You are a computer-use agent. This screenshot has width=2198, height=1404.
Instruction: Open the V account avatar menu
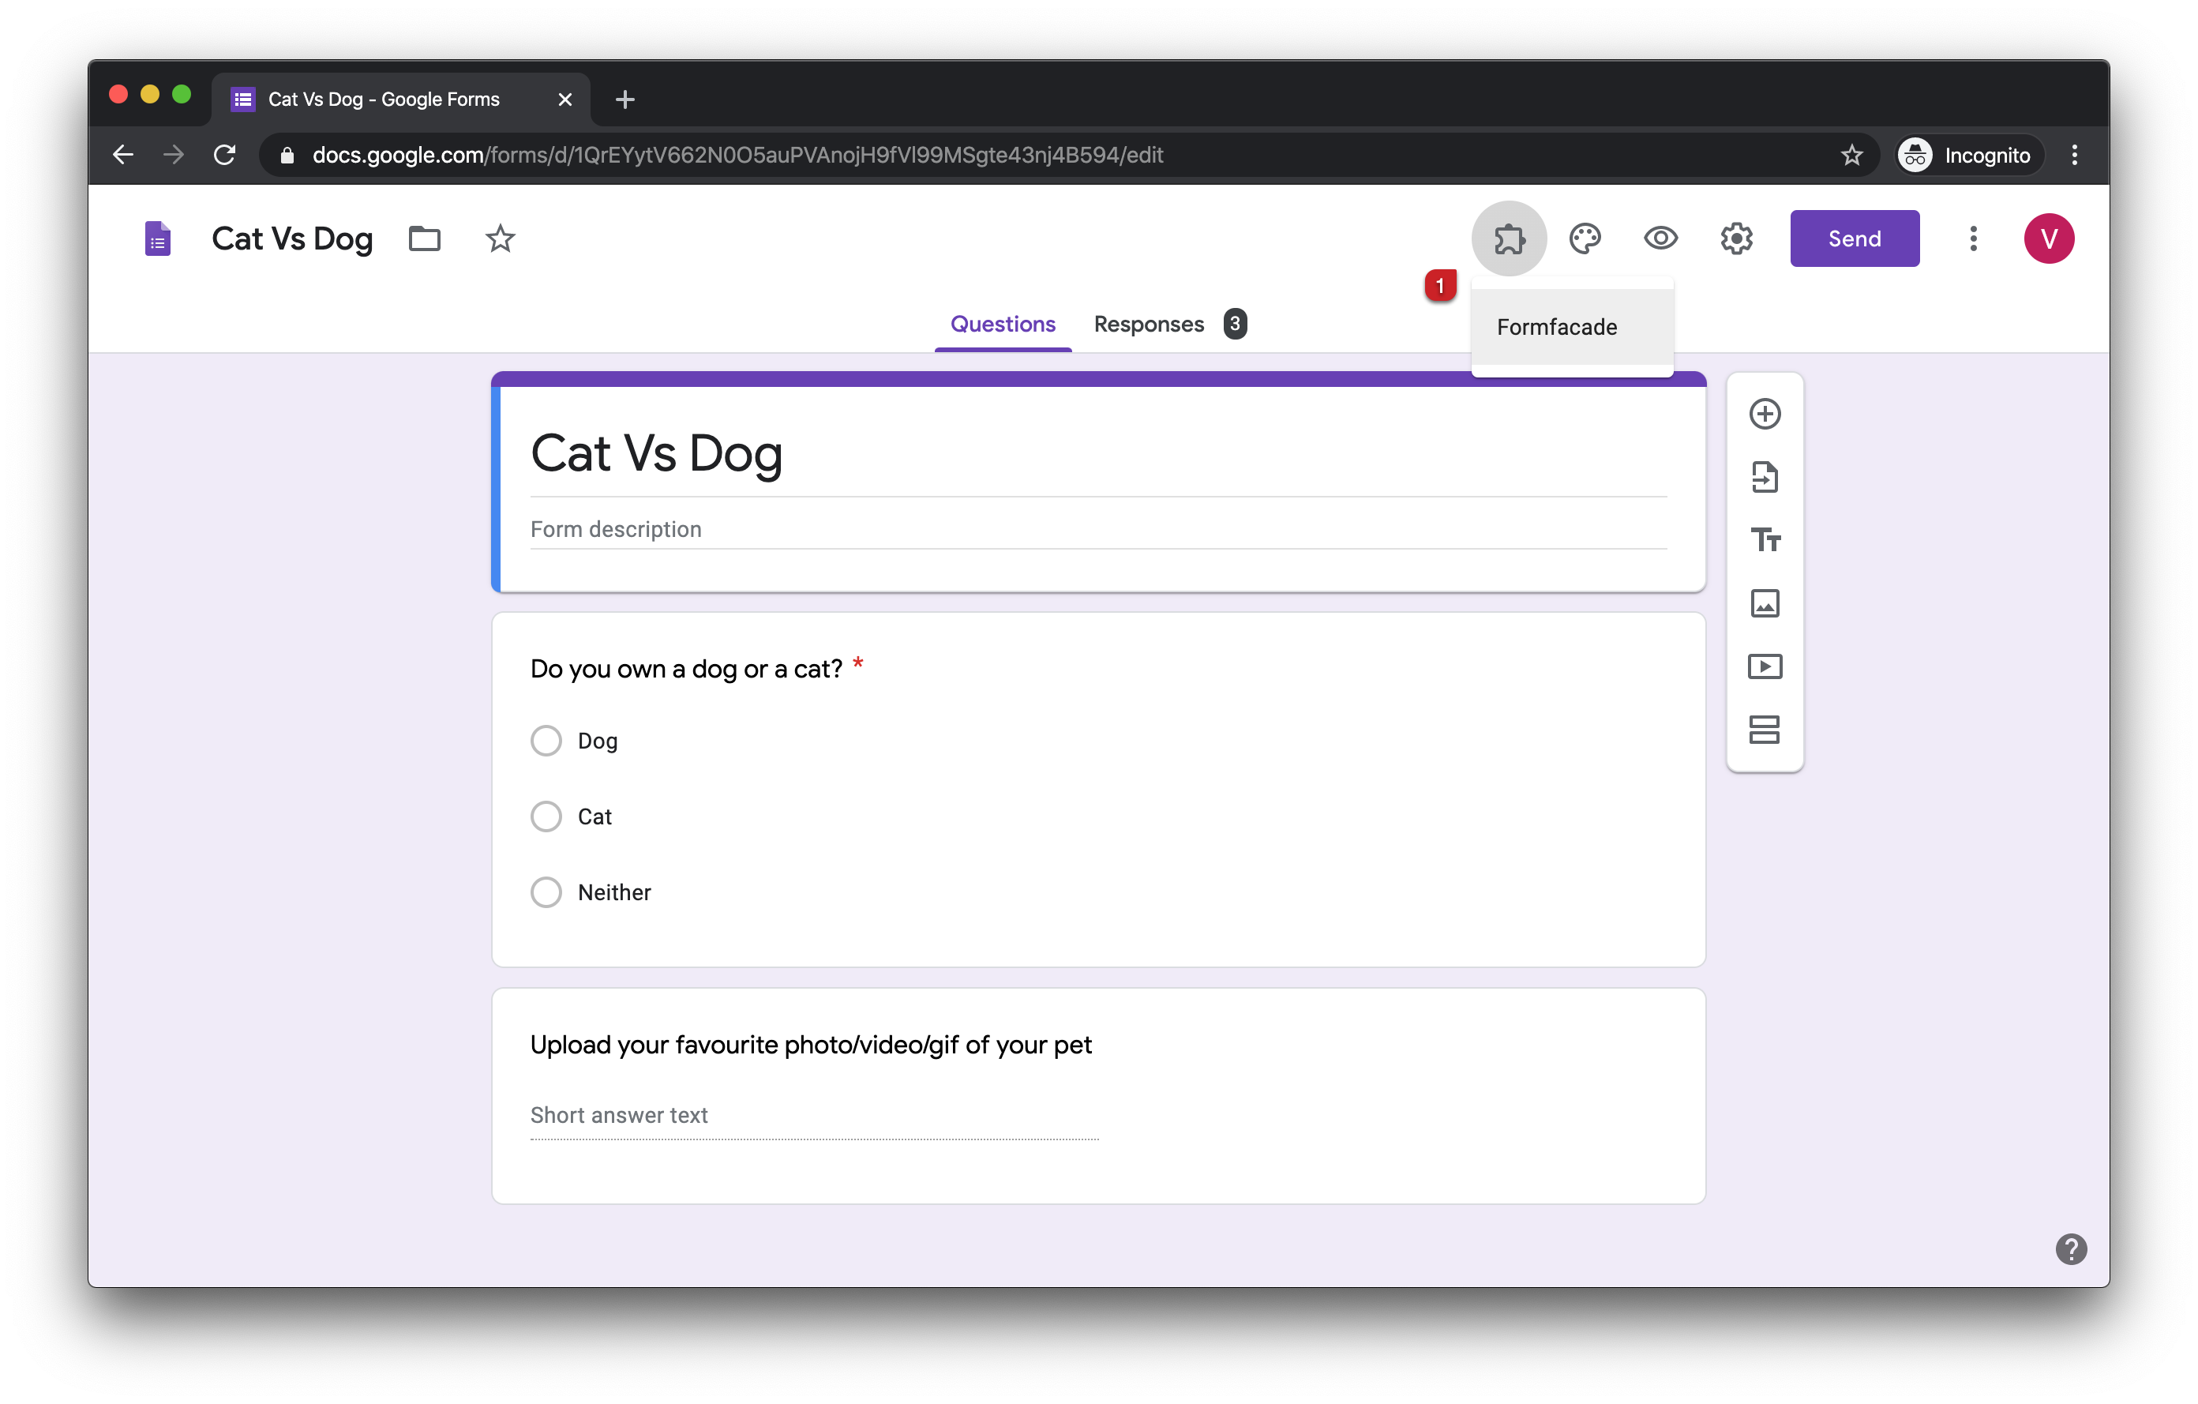tap(2048, 239)
